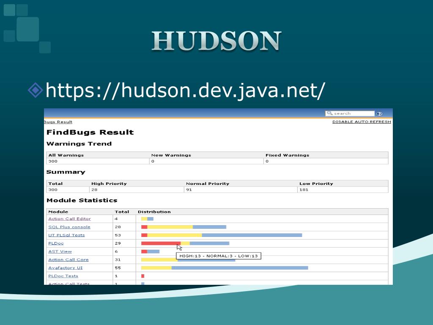This screenshot has height=325, width=433.
Task: Focus the search input field
Action: pos(350,113)
